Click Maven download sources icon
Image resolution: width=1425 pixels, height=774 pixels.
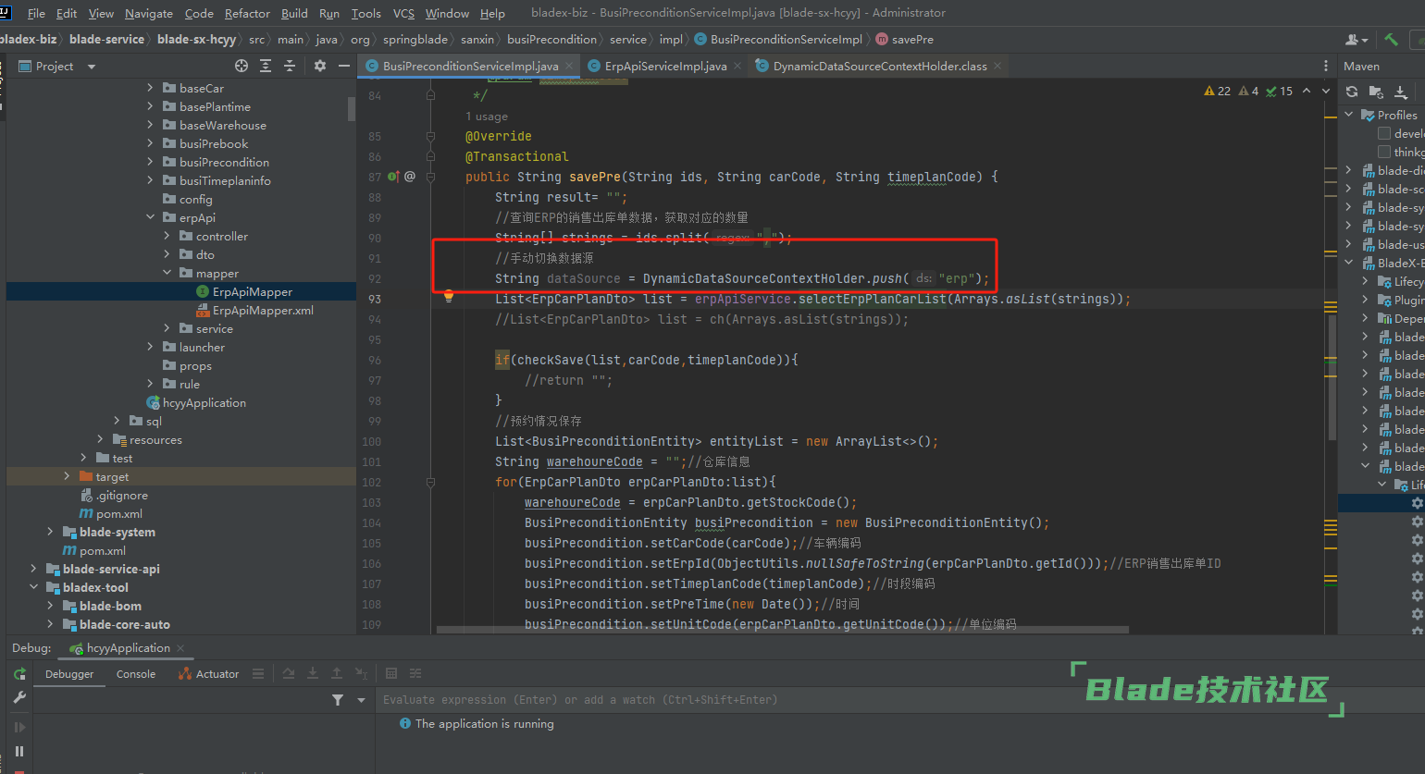1401,92
